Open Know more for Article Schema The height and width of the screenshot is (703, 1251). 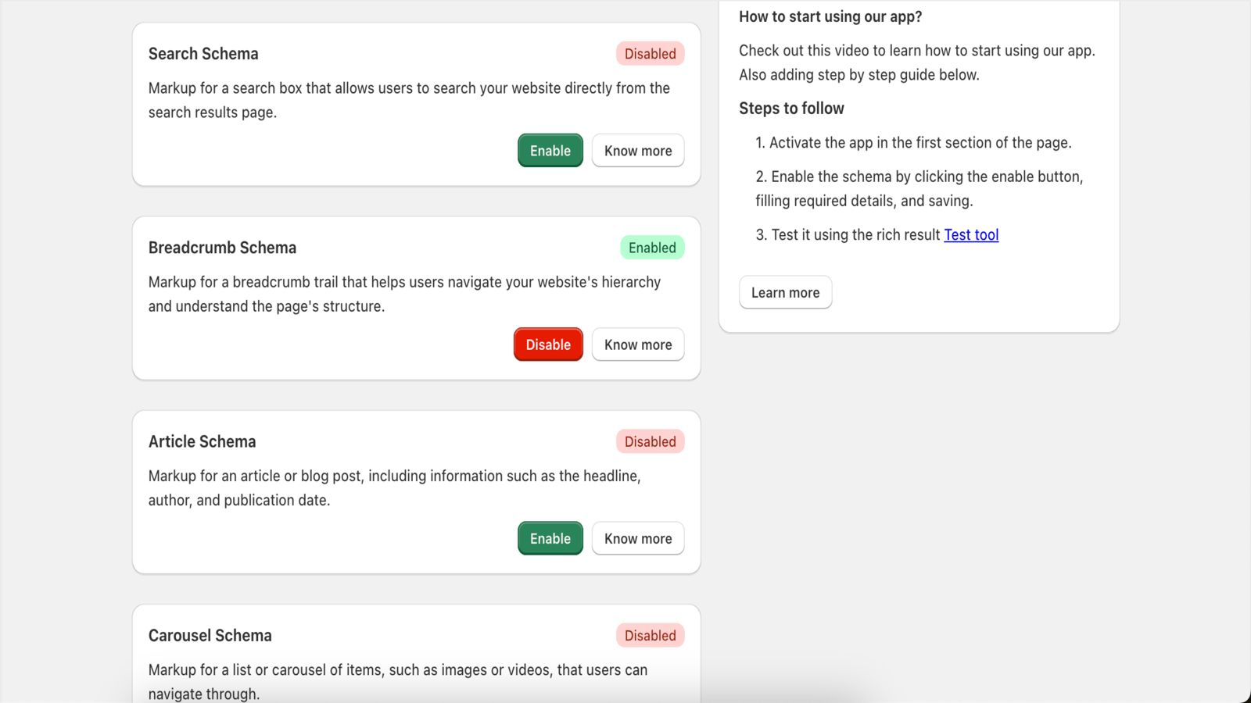(638, 538)
